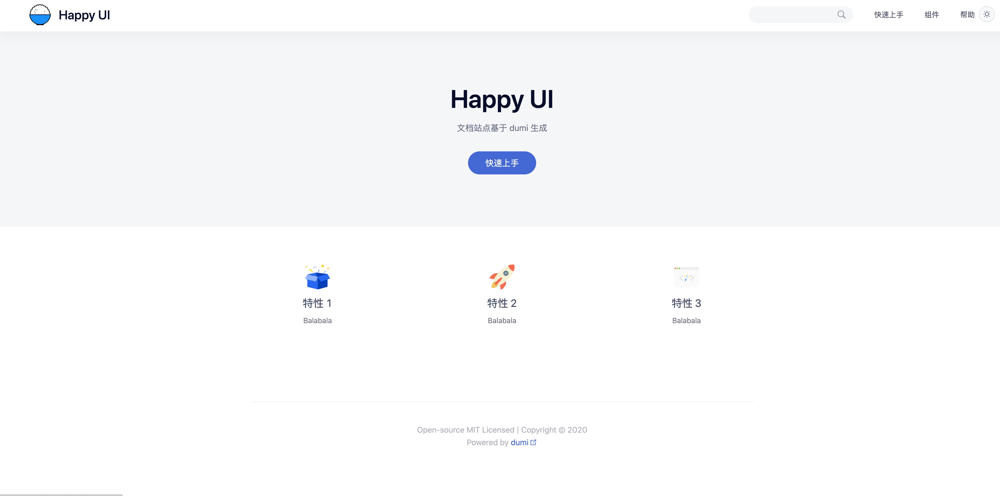Select the 特性 2 heading
This screenshot has height=496, width=1000.
pos(502,303)
